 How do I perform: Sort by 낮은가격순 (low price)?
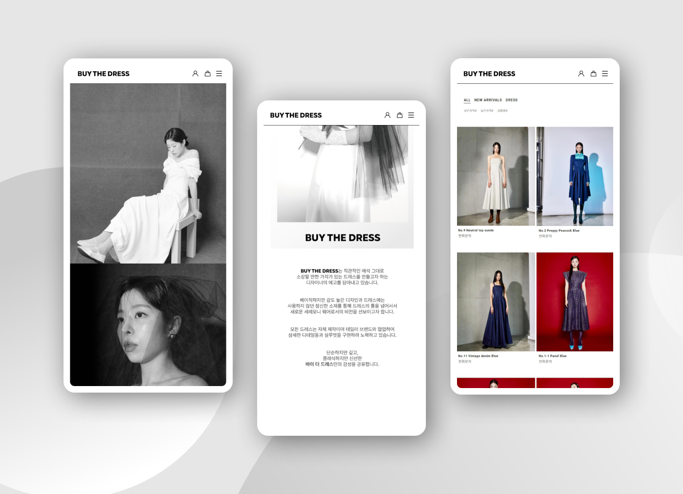471,110
